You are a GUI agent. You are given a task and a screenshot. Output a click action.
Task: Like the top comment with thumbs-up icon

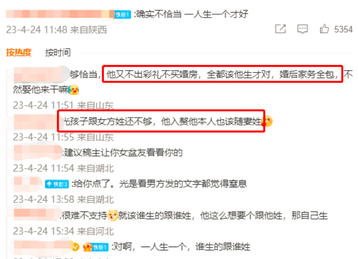coord(324,29)
